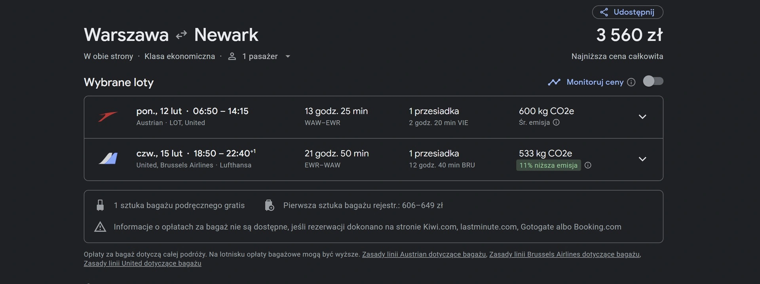Click the share icon in Udostępnij button
The width and height of the screenshot is (760, 284).
coord(604,12)
